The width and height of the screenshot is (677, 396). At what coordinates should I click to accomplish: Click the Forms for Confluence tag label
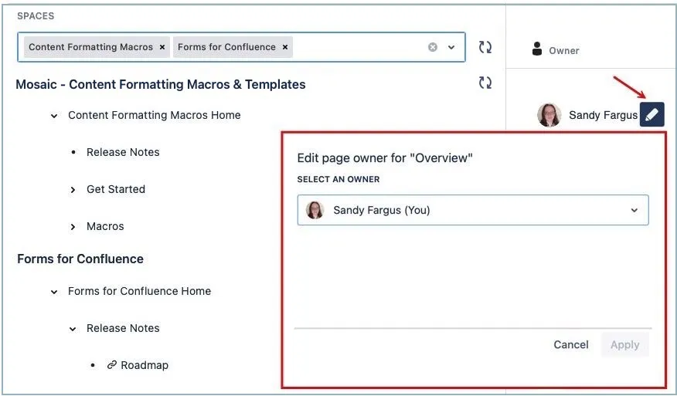point(226,47)
